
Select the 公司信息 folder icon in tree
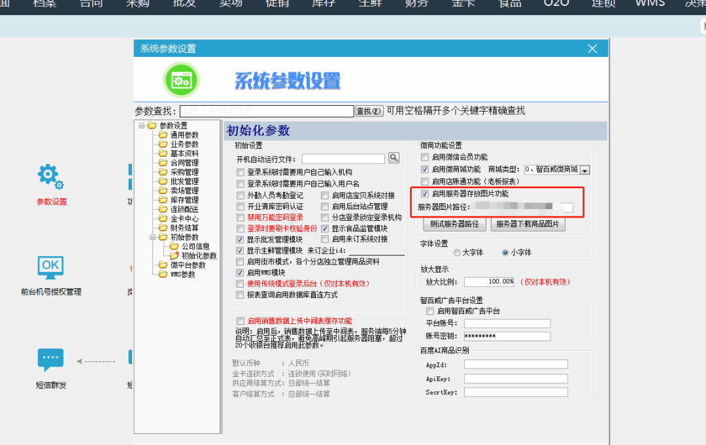(x=175, y=247)
